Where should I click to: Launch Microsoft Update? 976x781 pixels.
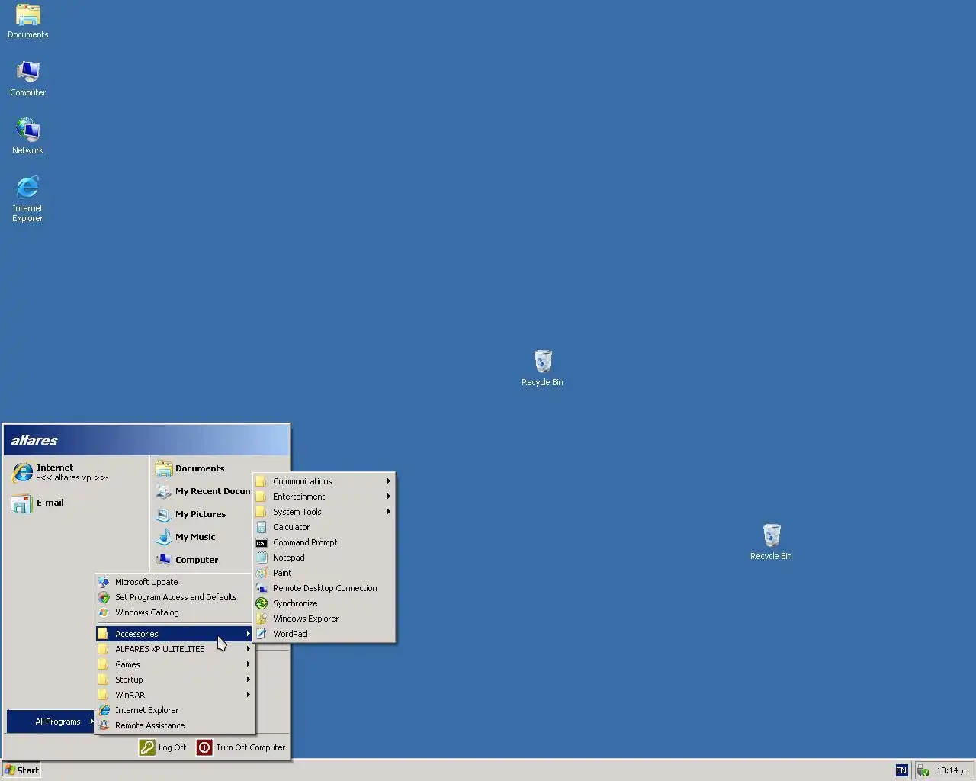click(x=175, y=582)
